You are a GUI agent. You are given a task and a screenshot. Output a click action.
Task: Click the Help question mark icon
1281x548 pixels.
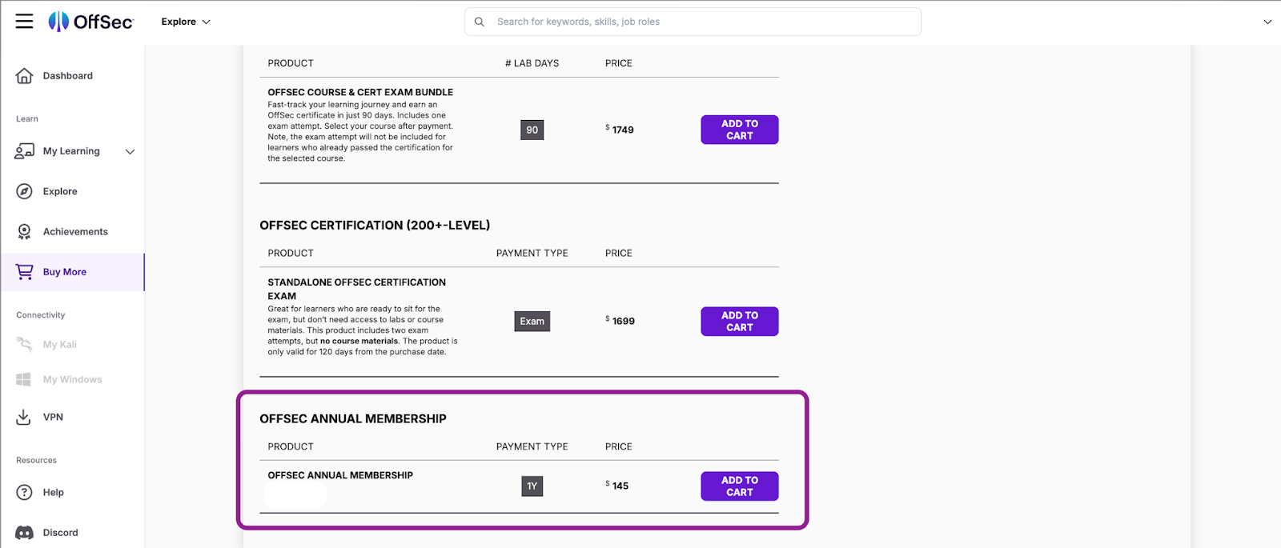[x=24, y=493]
